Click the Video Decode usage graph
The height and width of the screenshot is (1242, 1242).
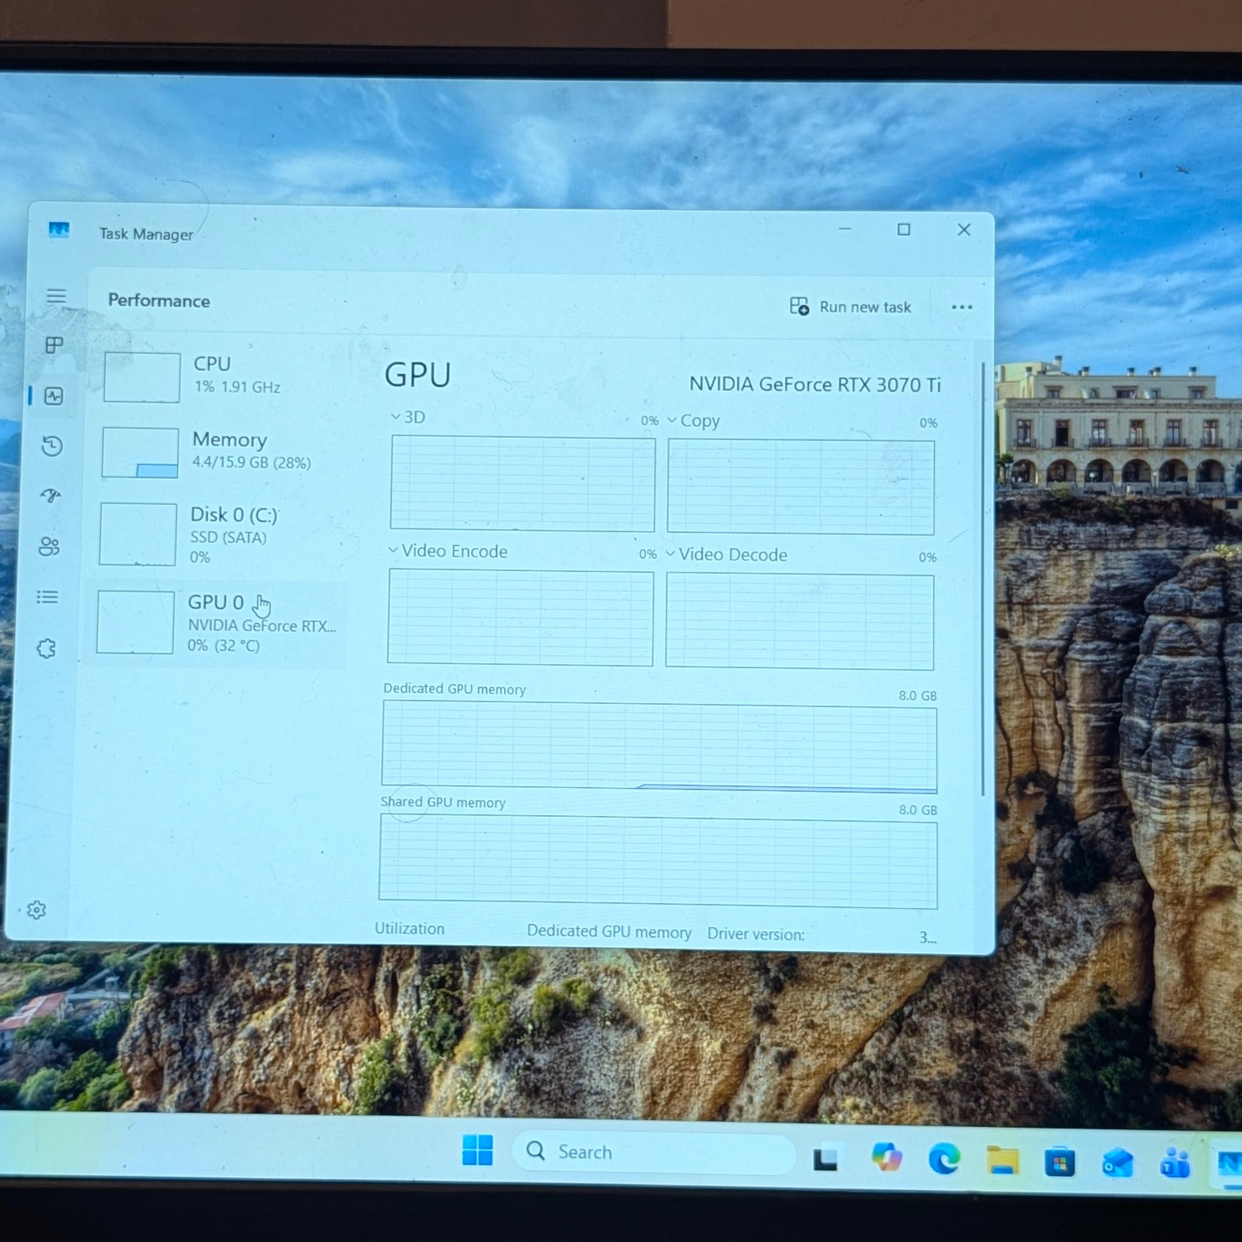click(800, 622)
